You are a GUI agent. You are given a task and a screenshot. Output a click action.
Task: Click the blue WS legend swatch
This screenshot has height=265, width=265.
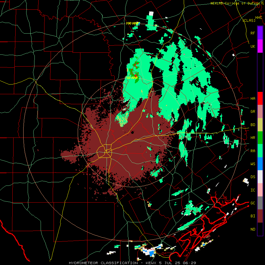[260, 164]
